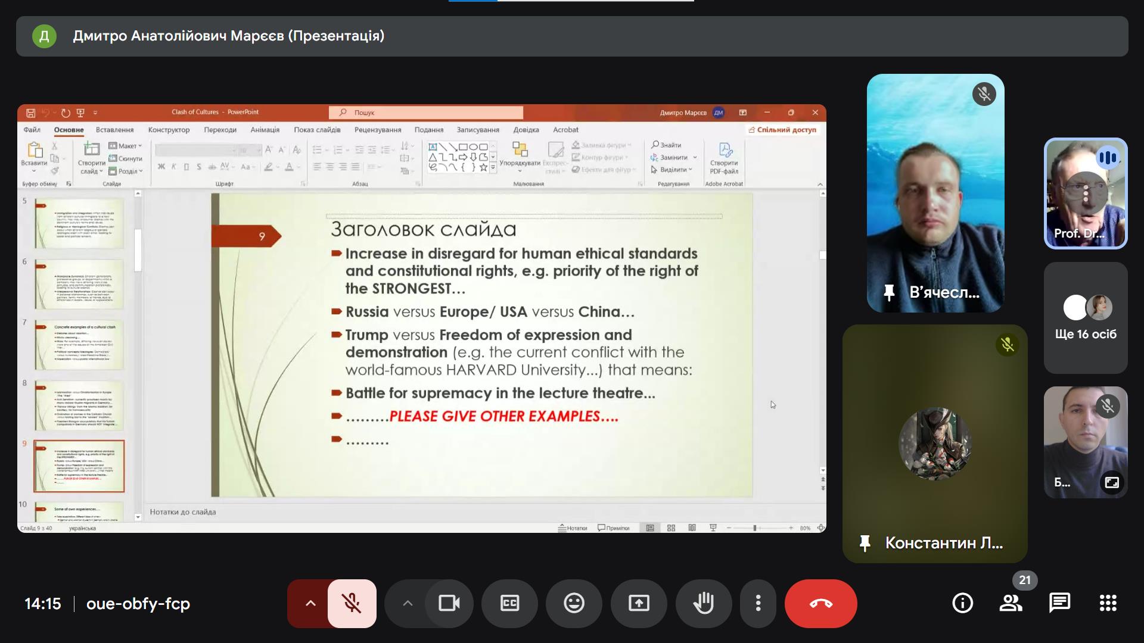
Task: Collapse the PowerPoint ribbon arrow
Action: click(820, 185)
